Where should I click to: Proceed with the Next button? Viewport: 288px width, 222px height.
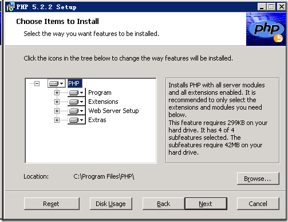click(x=206, y=204)
